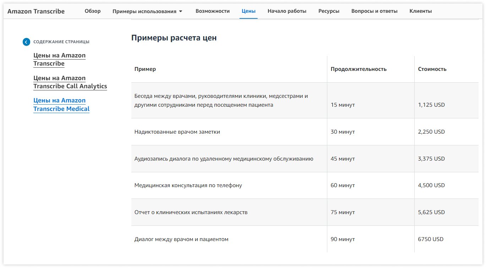
Task: Jump to Цены на Amazon Transcribe Call Analytics
Action: tap(70, 82)
